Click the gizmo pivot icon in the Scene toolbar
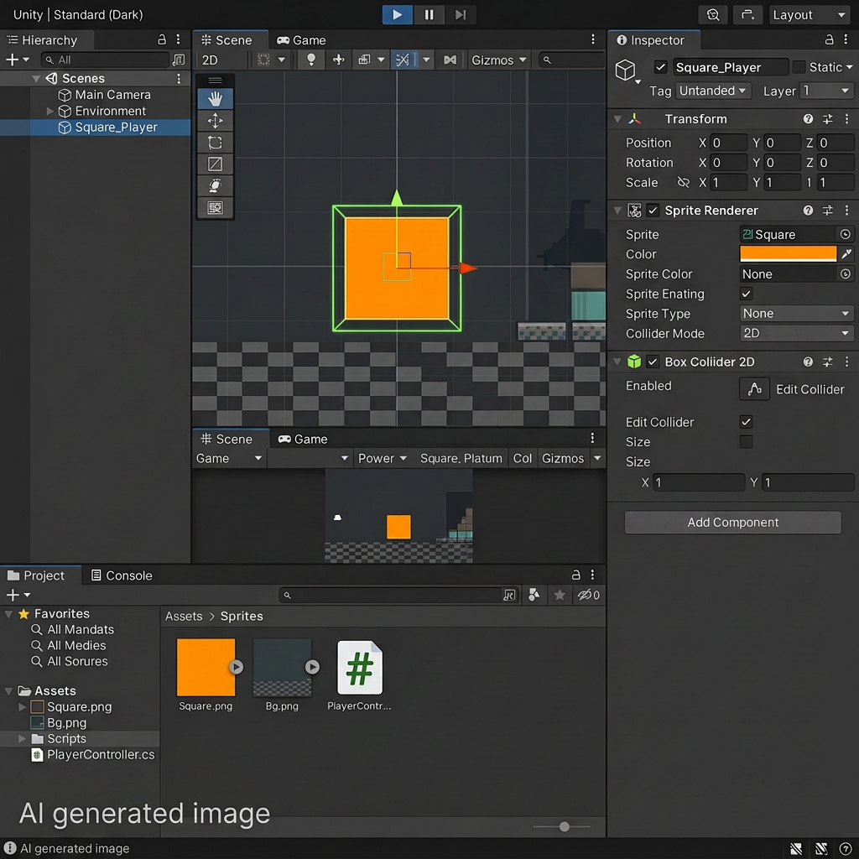This screenshot has height=859, width=859. coord(339,60)
